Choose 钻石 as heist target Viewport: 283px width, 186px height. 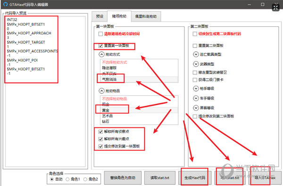139,122
